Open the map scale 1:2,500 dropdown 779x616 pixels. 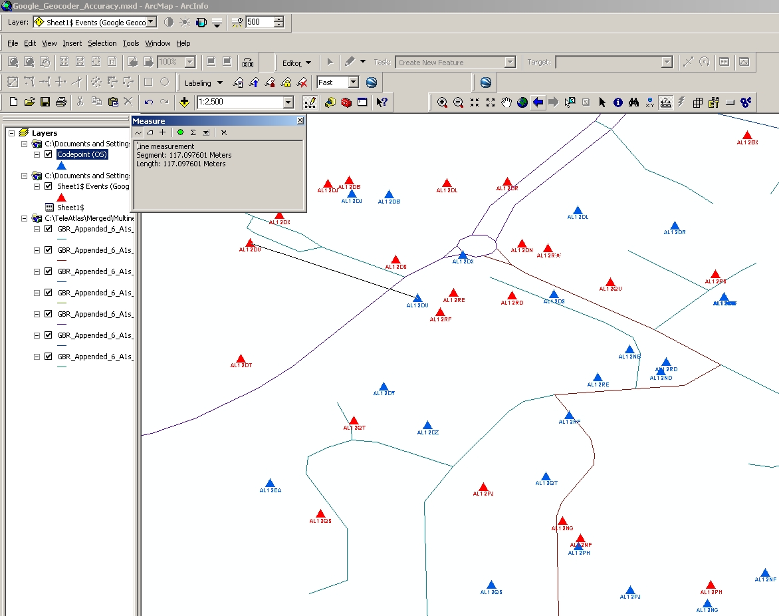click(288, 102)
